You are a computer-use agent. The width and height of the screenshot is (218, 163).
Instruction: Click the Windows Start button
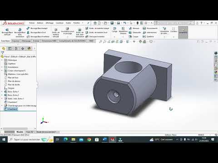pyautogui.click(x=4, y=139)
